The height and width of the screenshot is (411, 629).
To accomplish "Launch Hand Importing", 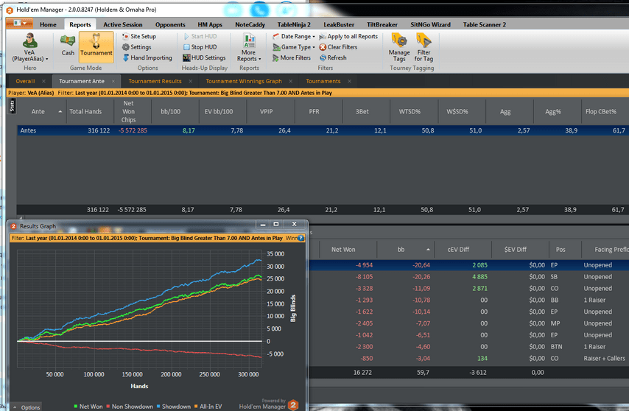I will (x=147, y=57).
